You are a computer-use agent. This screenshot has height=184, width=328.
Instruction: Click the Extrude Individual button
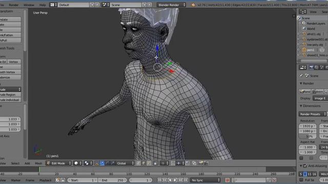tap(10, 100)
